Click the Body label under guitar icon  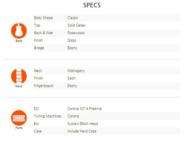click(x=19, y=41)
